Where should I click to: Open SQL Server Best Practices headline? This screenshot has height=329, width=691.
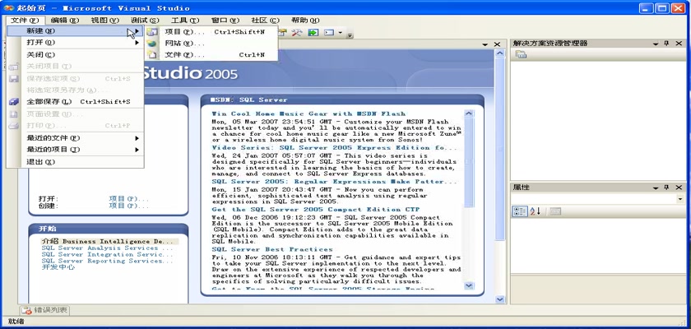[x=272, y=249]
